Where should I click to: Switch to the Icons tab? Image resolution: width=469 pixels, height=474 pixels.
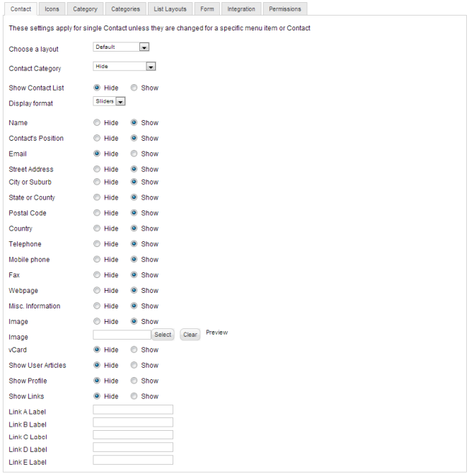tap(52, 9)
